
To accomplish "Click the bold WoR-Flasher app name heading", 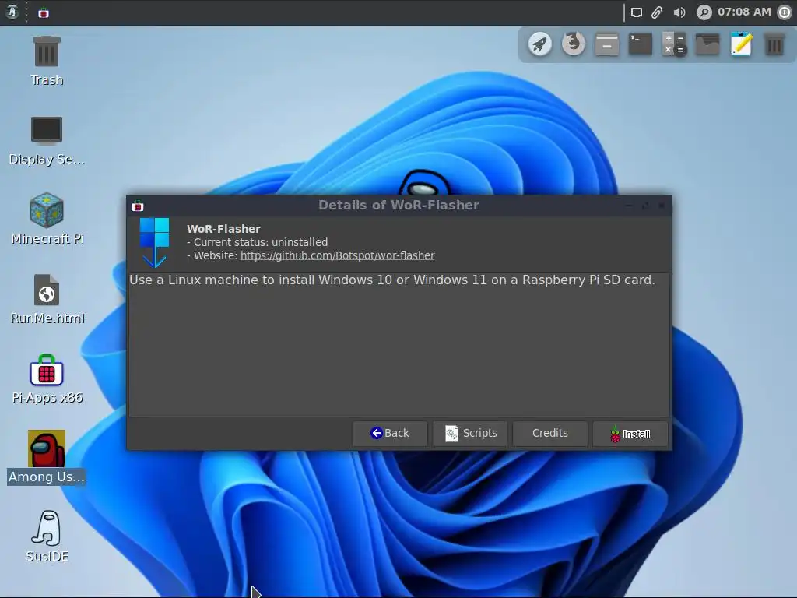I will click(223, 229).
